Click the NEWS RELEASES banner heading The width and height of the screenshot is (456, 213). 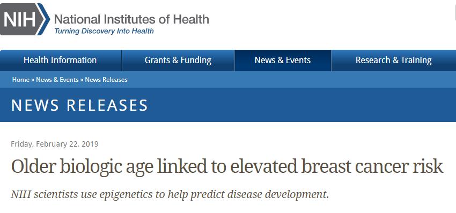pyautogui.click(x=80, y=105)
